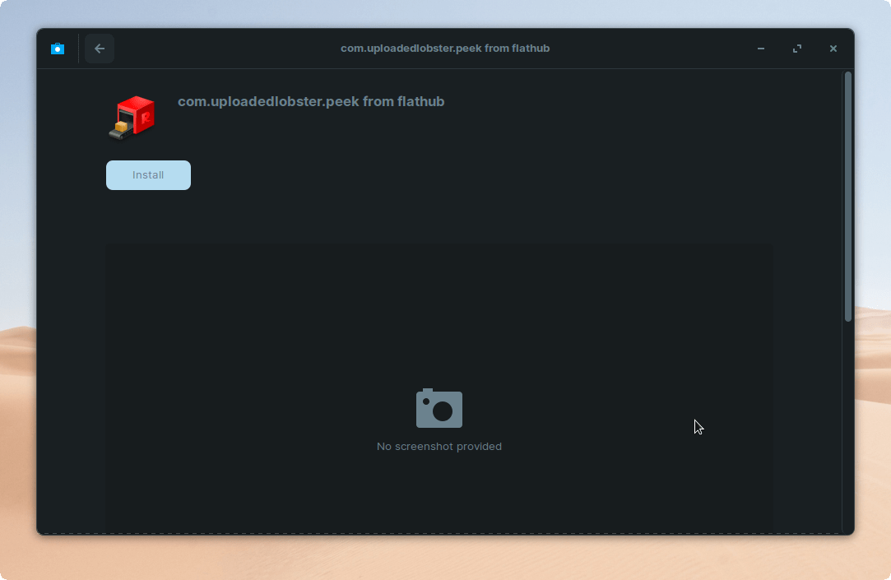This screenshot has width=891, height=580.
Task: Minimize the software center window
Action: 761,49
